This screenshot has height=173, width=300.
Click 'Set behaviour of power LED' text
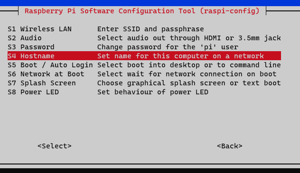[153, 92]
